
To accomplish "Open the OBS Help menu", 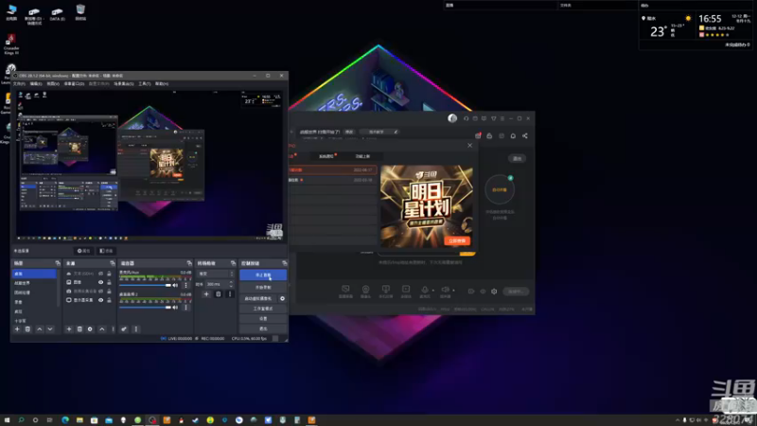I will click(x=162, y=84).
